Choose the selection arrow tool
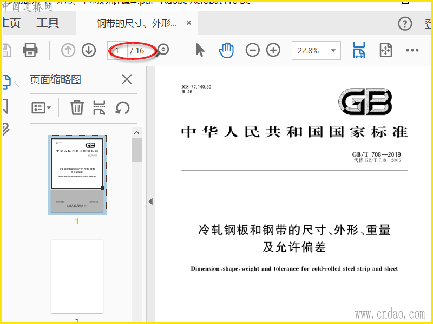This screenshot has height=324, width=433. tap(200, 50)
